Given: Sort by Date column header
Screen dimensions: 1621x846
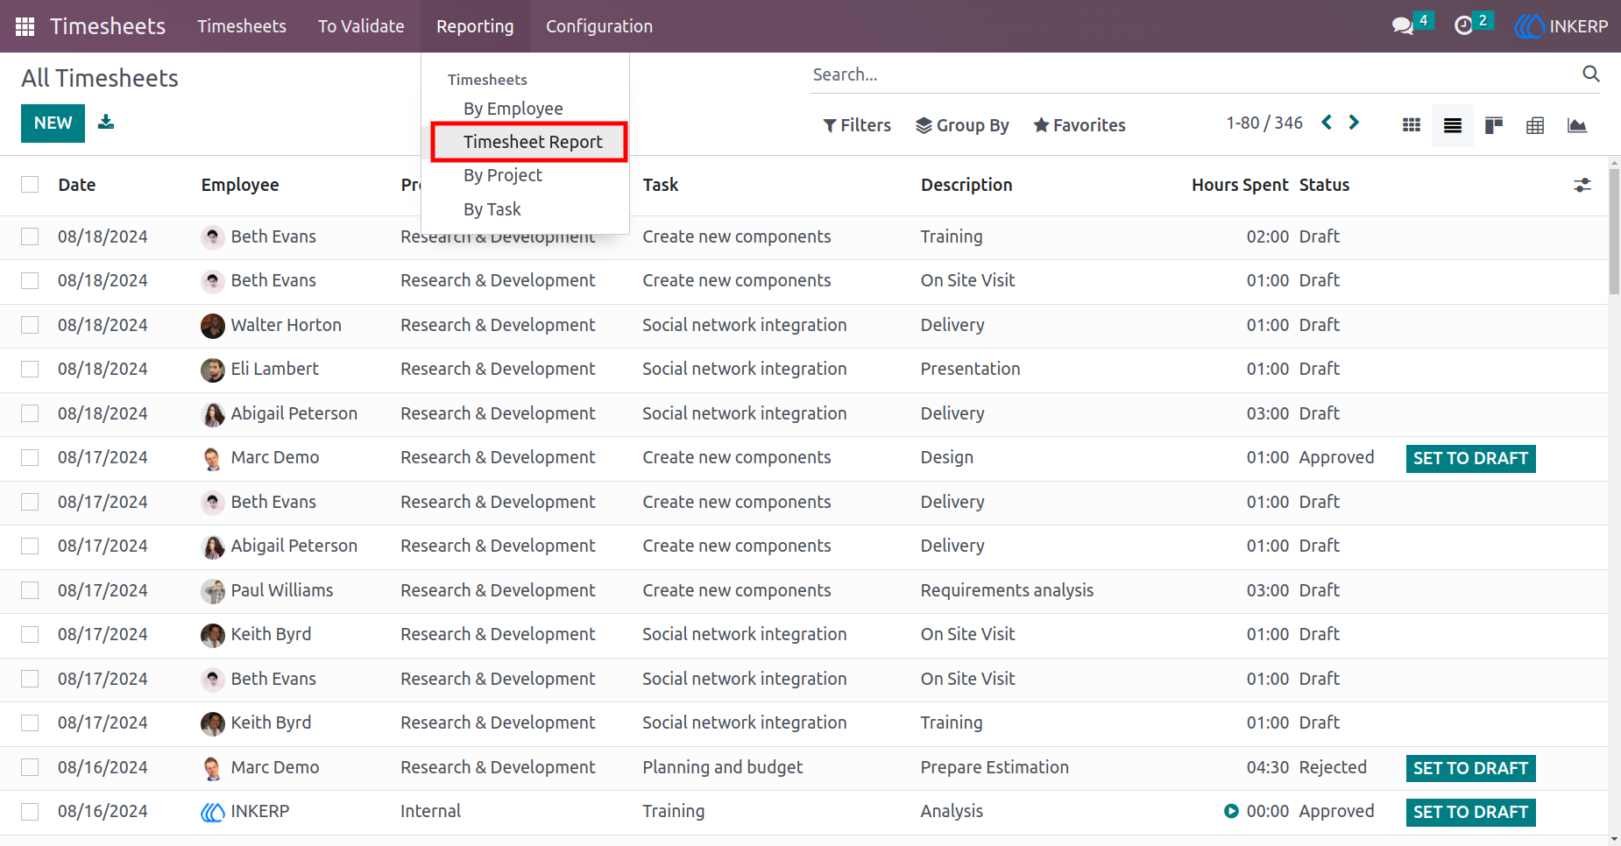Looking at the screenshot, I should click(x=77, y=185).
